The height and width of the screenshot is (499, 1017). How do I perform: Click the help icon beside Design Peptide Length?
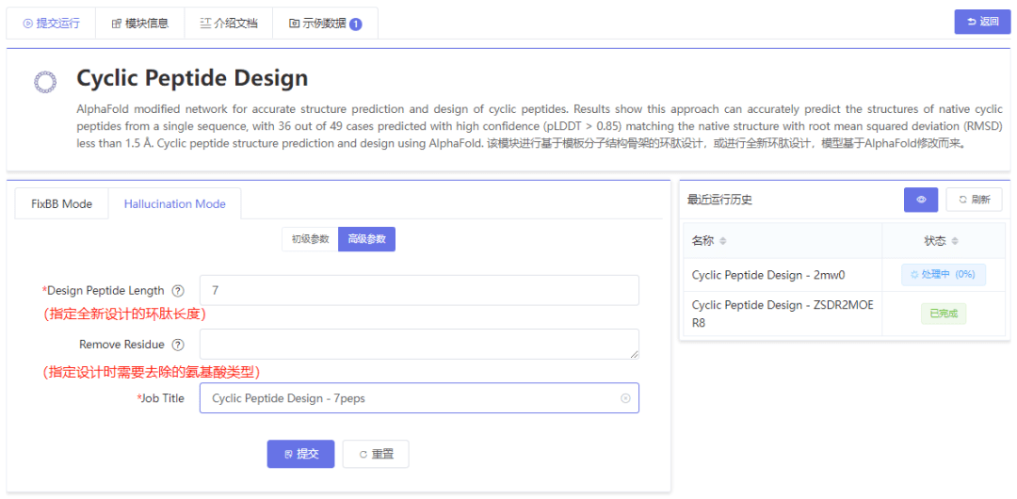(178, 291)
